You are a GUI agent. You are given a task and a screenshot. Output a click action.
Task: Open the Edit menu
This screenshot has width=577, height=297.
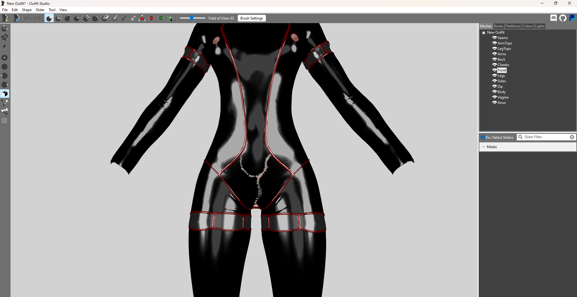pyautogui.click(x=15, y=10)
